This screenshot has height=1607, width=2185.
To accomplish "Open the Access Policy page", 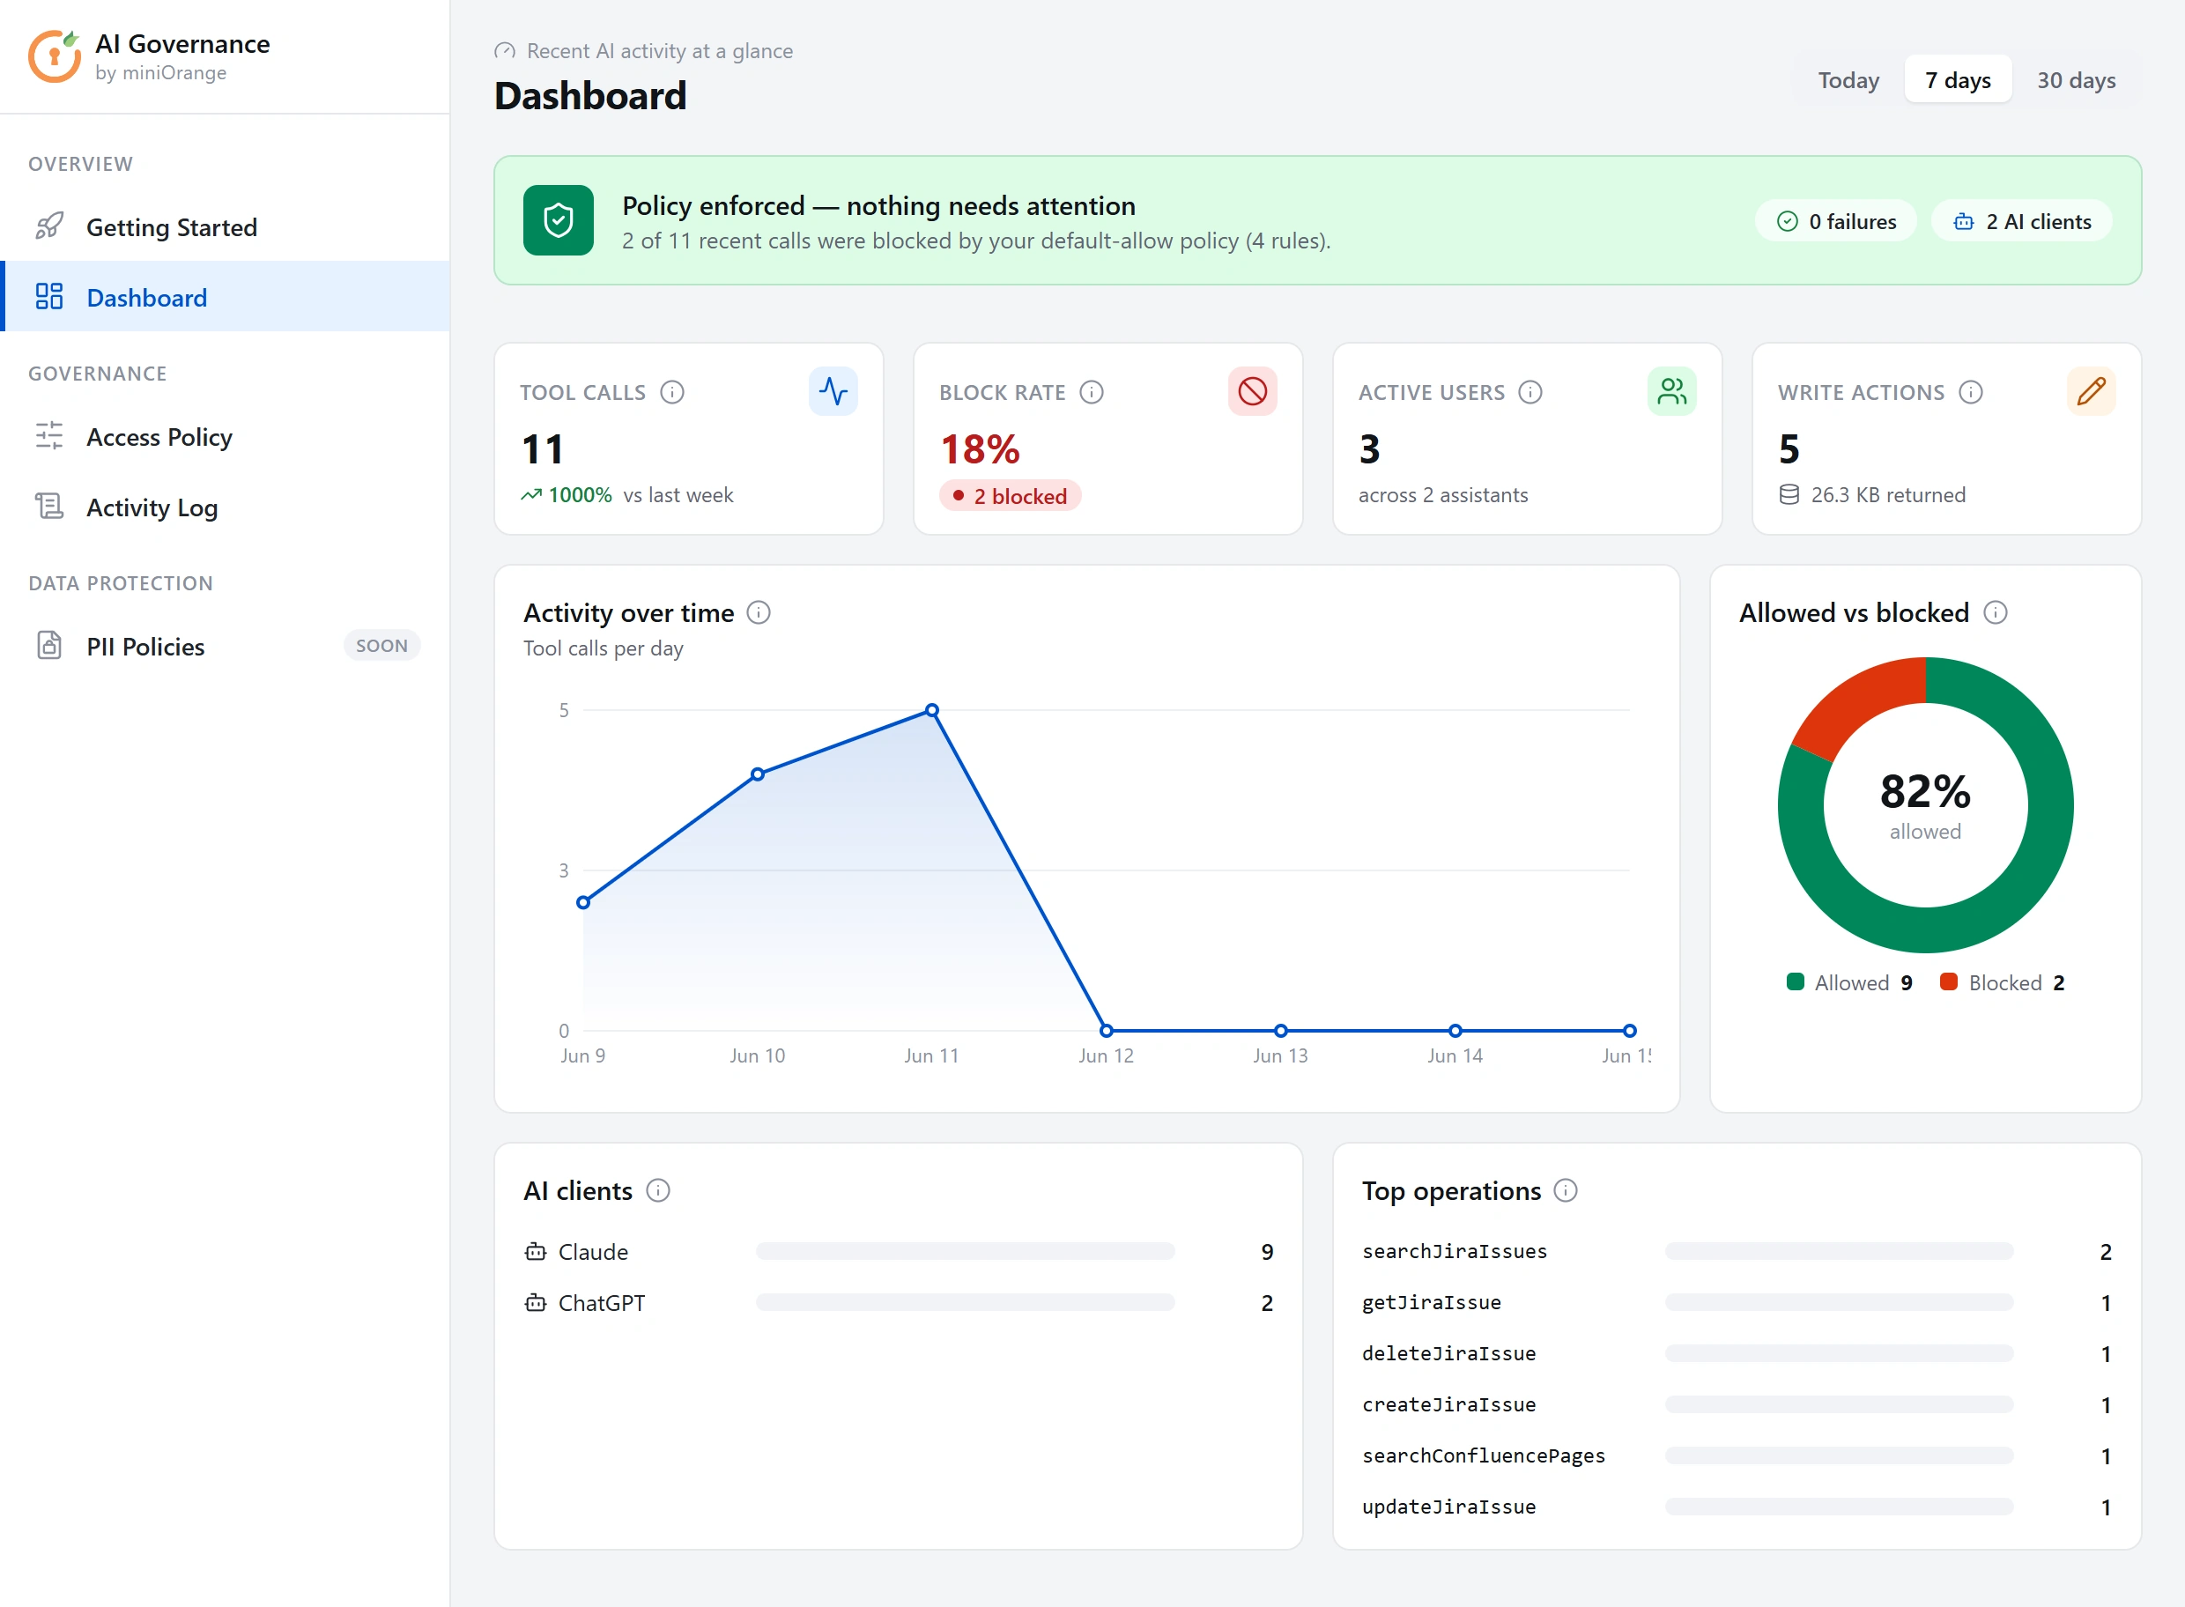I will tap(225, 437).
